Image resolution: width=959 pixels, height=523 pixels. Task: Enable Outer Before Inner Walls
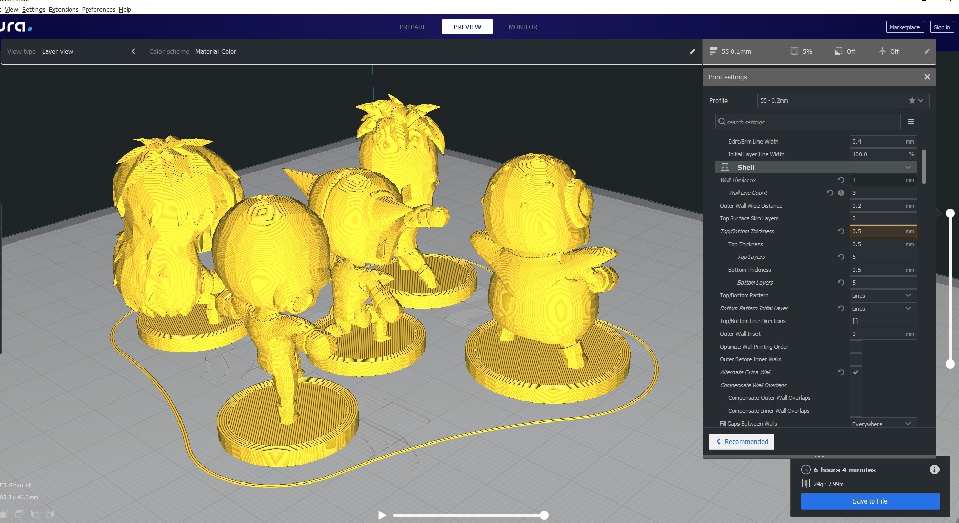855,359
